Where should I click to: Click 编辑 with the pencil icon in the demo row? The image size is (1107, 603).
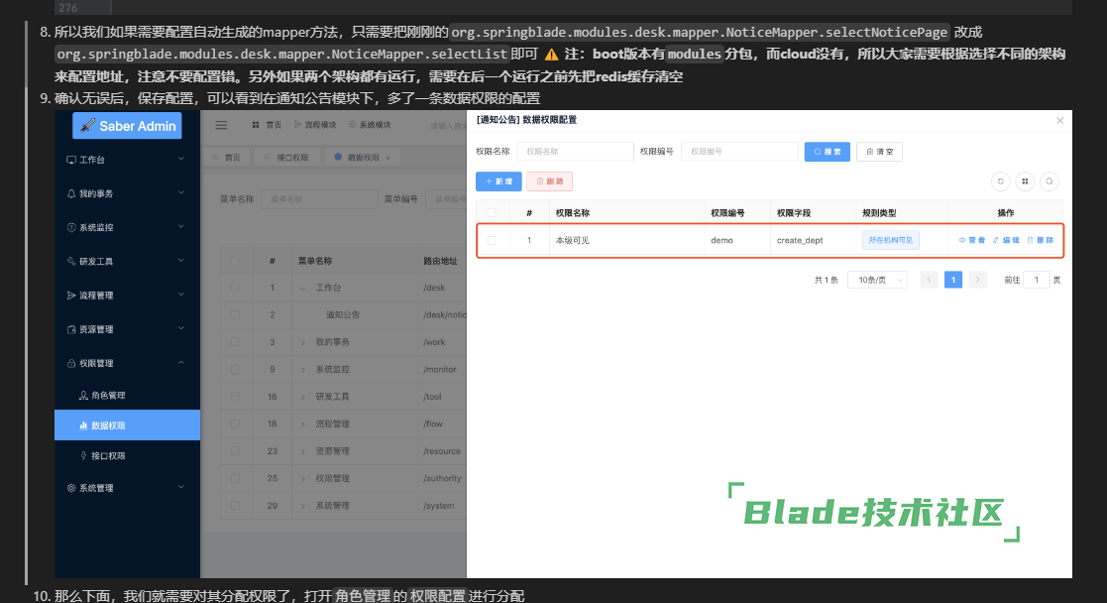1006,240
